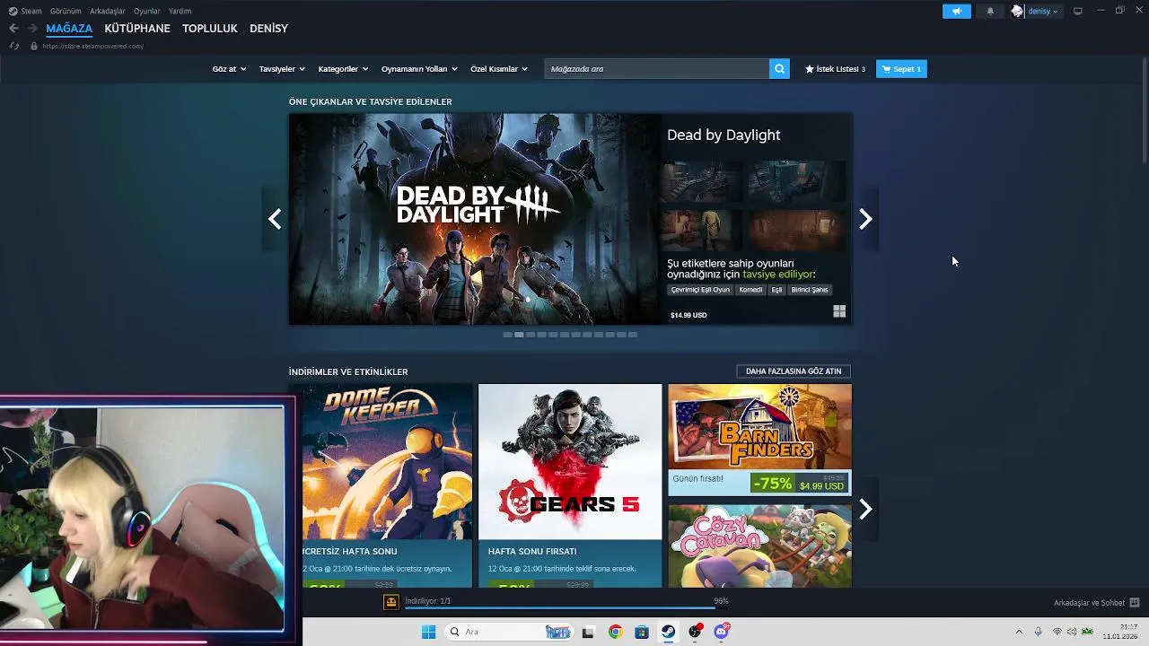Image resolution: width=1149 pixels, height=646 pixels.
Task: Click the microphone tray icon
Action: pos(1039,632)
